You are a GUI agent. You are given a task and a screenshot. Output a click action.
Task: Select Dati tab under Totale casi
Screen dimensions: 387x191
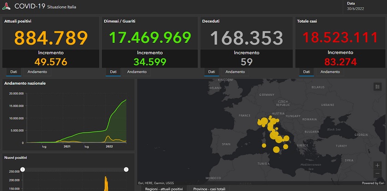pos(307,72)
